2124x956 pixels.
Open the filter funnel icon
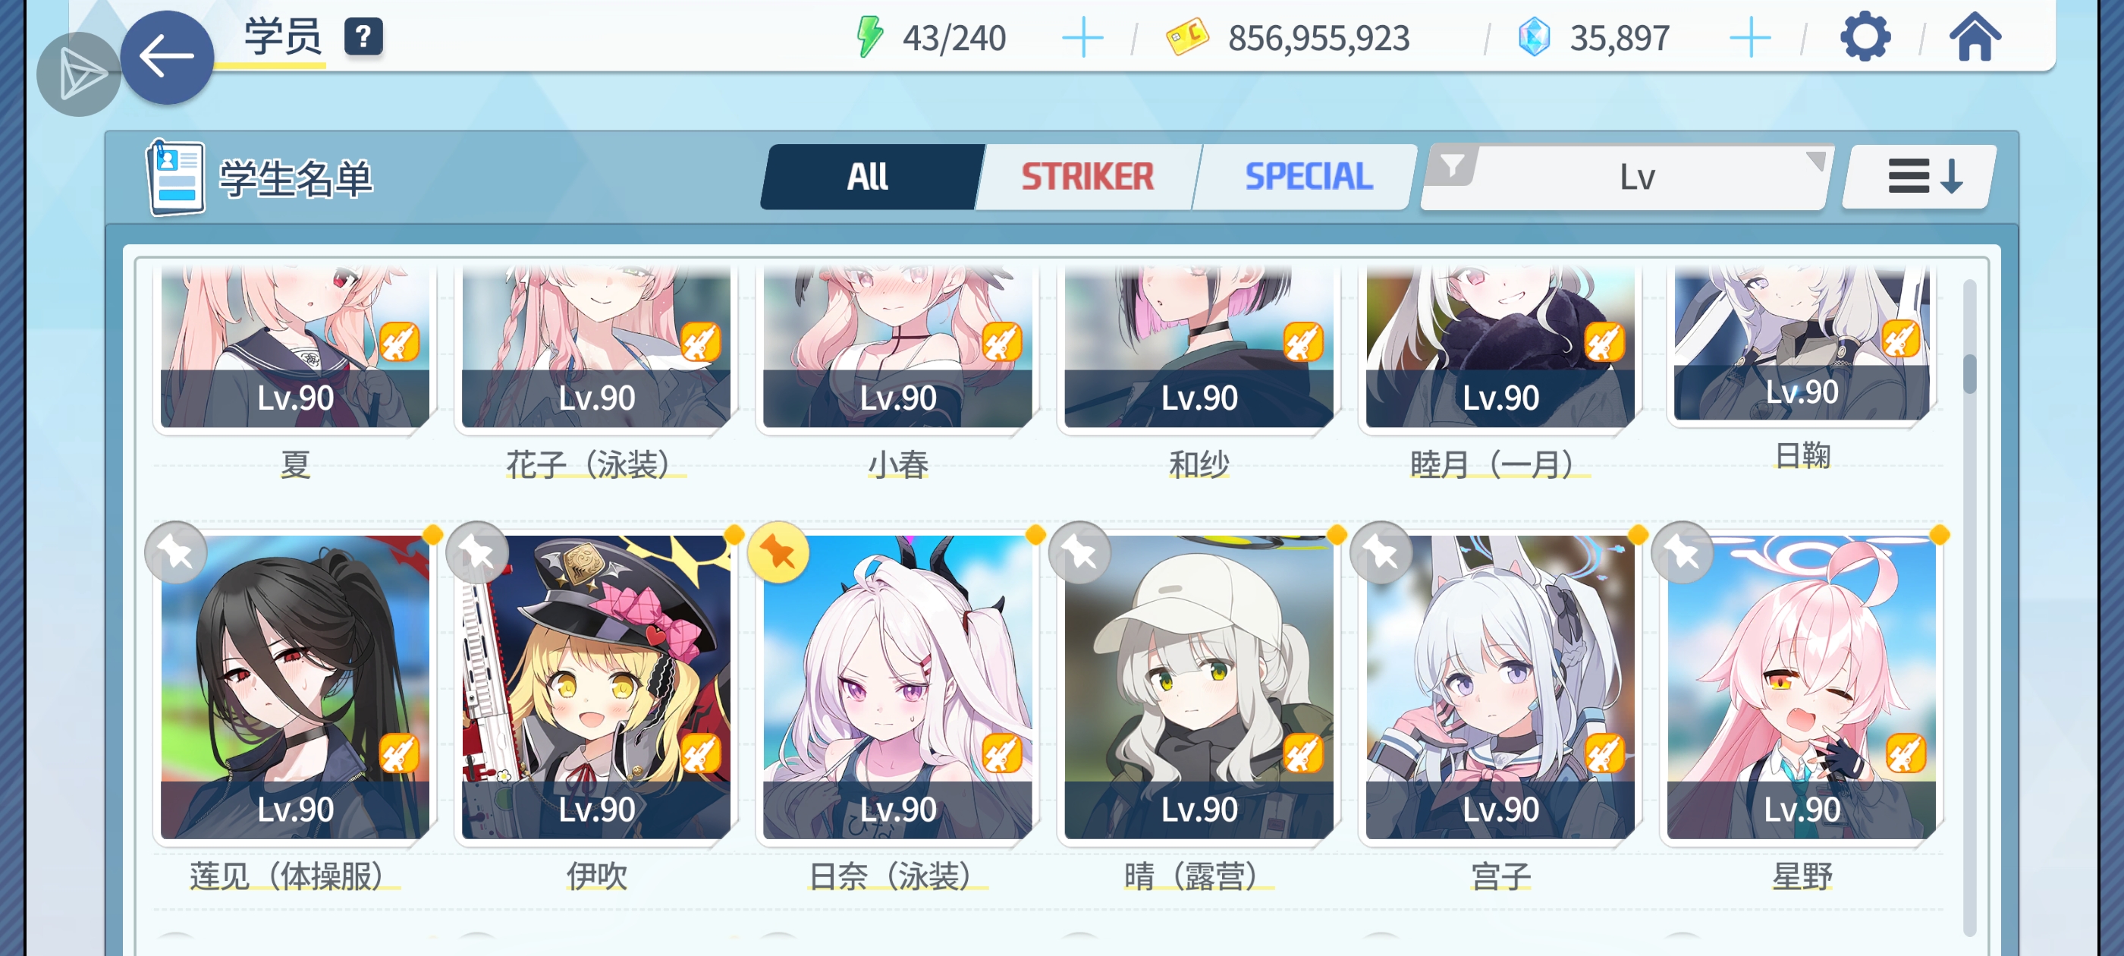[1452, 167]
